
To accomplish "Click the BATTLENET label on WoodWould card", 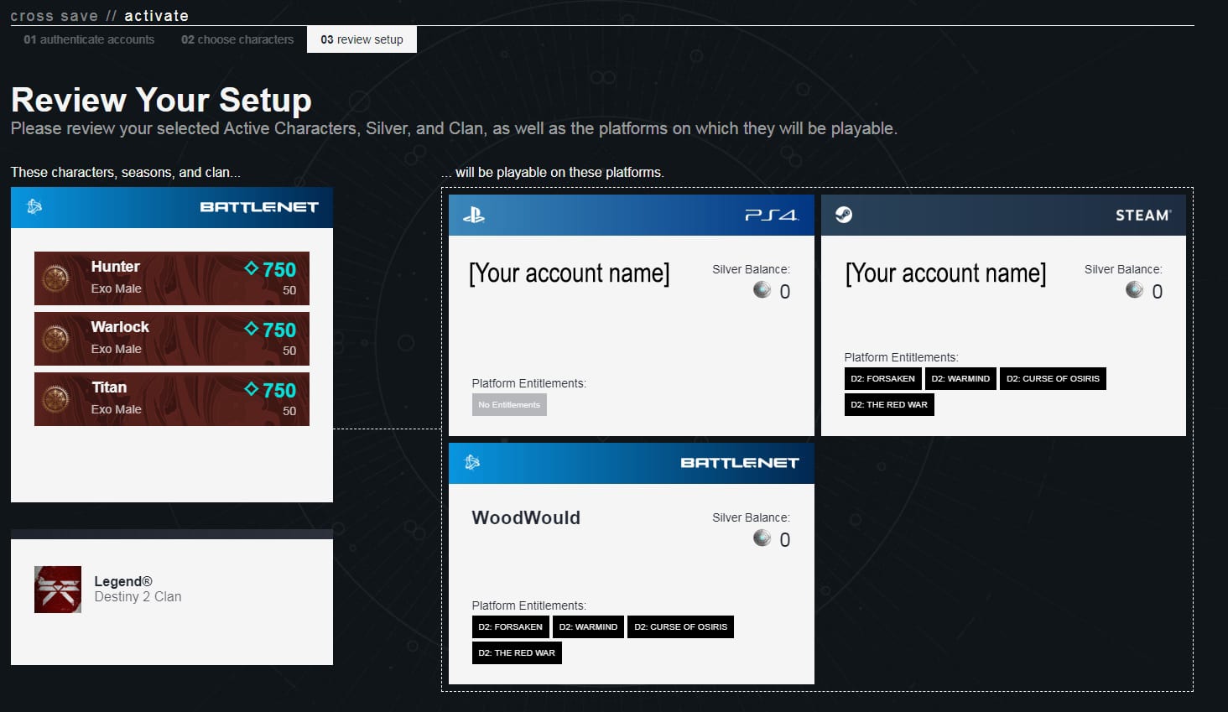I will click(740, 463).
